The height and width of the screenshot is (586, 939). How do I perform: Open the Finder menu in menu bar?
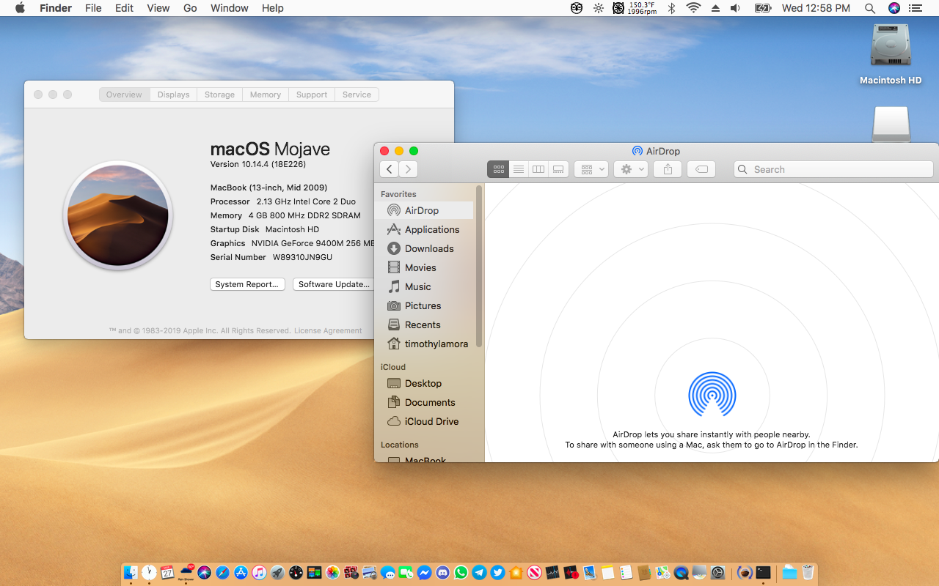pos(56,8)
